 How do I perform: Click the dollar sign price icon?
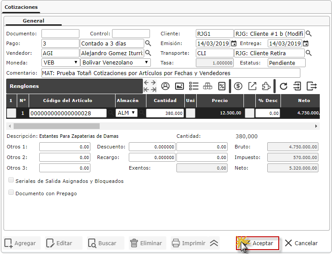238,86
